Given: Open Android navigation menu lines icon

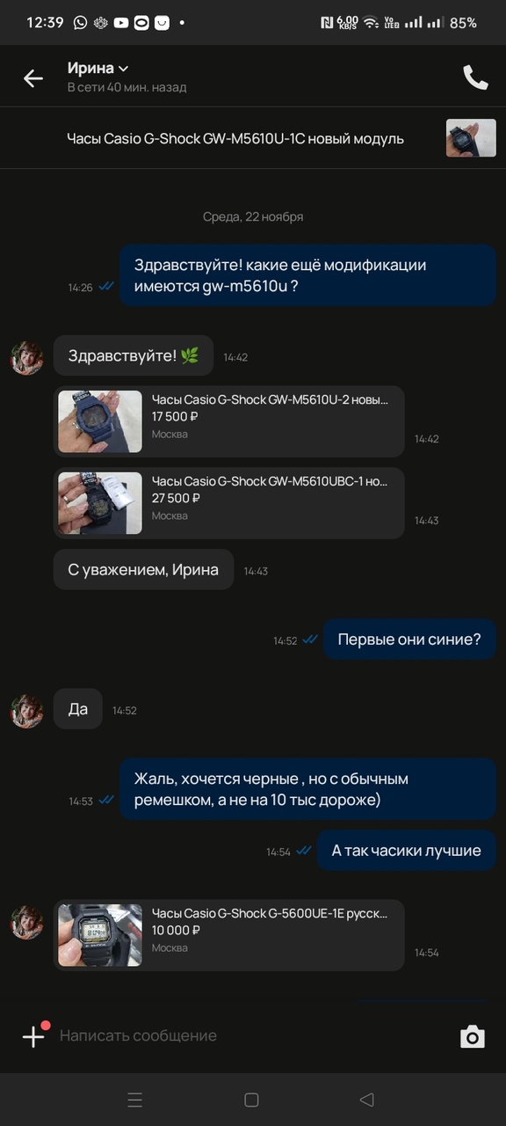Looking at the screenshot, I should [x=135, y=1100].
